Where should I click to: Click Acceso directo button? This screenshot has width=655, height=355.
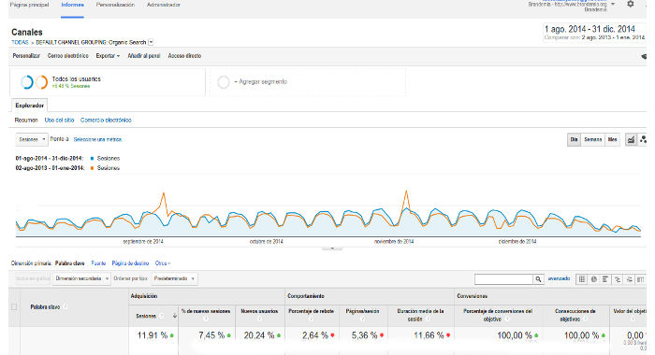click(184, 56)
